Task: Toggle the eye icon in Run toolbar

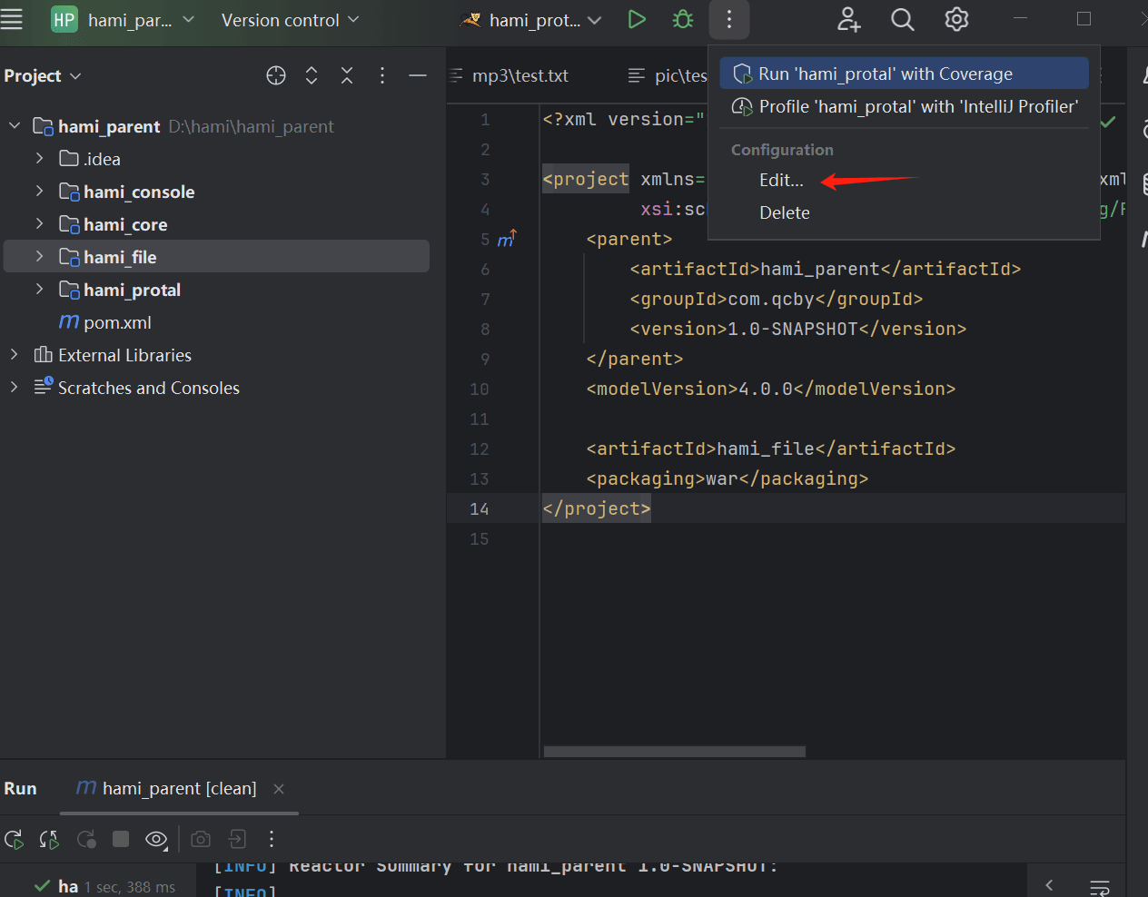Action: coord(156,840)
